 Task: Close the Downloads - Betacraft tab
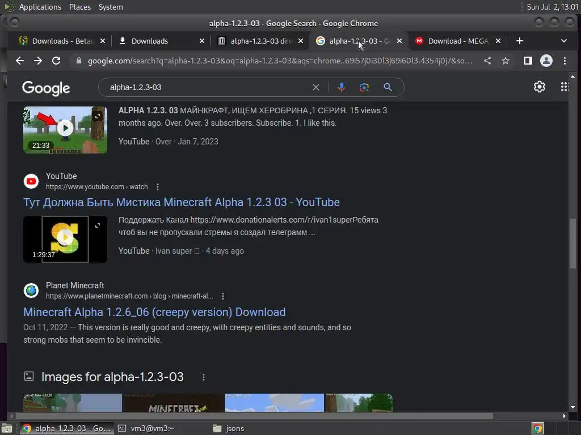103,41
